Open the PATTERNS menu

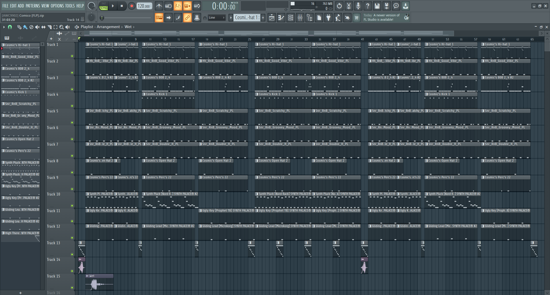(33, 6)
